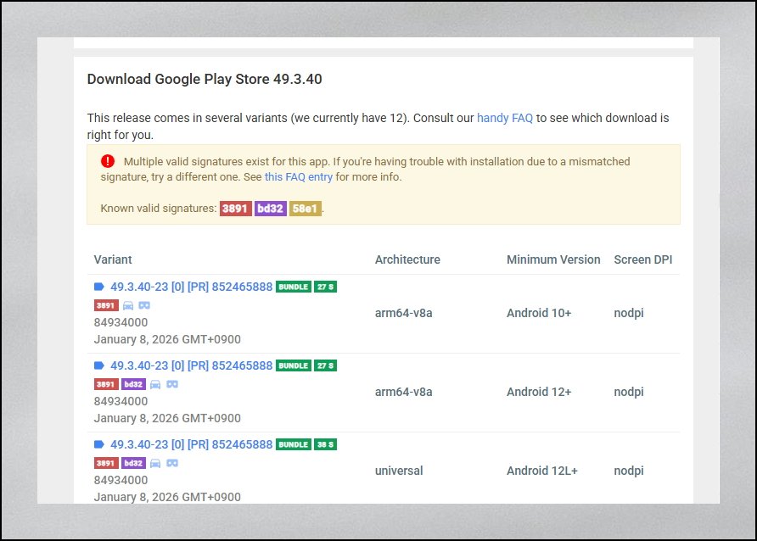Click the Minimum Version column header
The image size is (757, 541).
pyautogui.click(x=553, y=259)
